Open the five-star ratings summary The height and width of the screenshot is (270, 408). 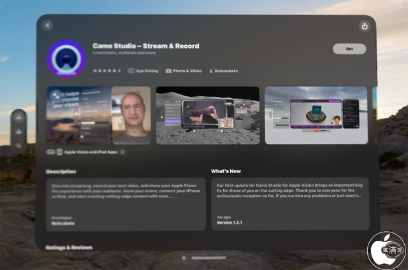coord(106,71)
